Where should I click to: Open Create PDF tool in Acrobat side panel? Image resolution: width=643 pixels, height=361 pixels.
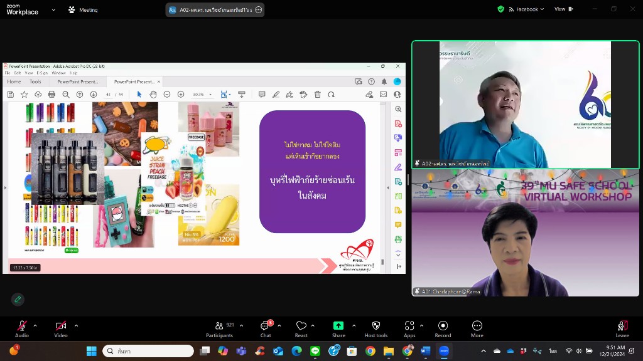click(398, 123)
